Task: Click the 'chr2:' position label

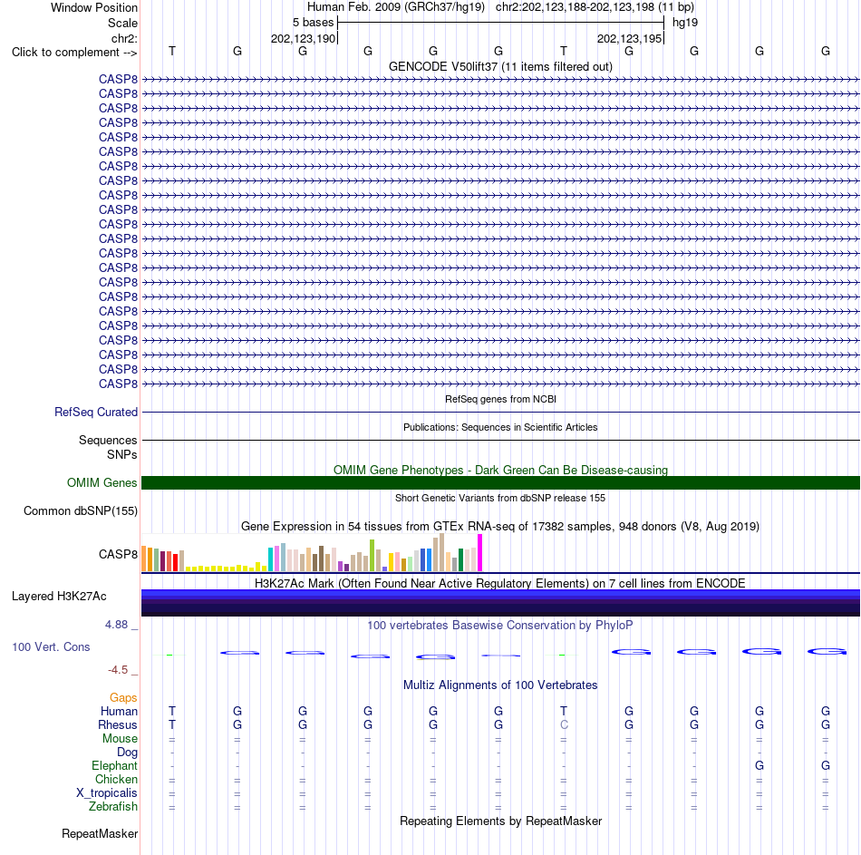Action: [125, 38]
